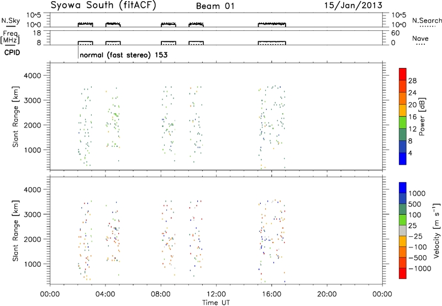Click the 'Beam 01' label

click(x=215, y=6)
